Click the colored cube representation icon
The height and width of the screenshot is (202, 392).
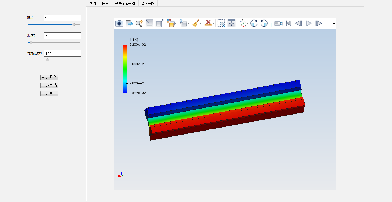pos(171,23)
